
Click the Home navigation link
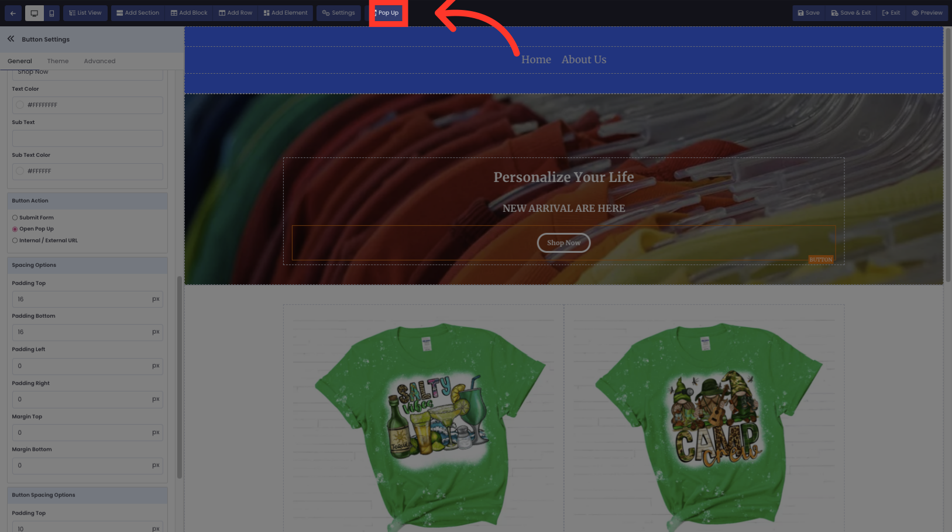tap(536, 60)
